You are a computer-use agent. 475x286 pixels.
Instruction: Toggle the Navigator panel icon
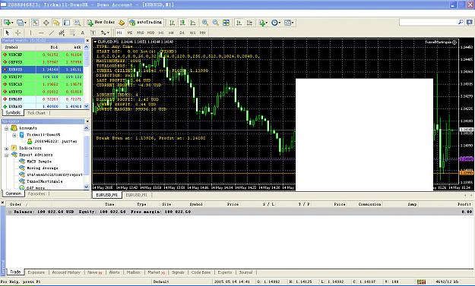tap(56, 23)
